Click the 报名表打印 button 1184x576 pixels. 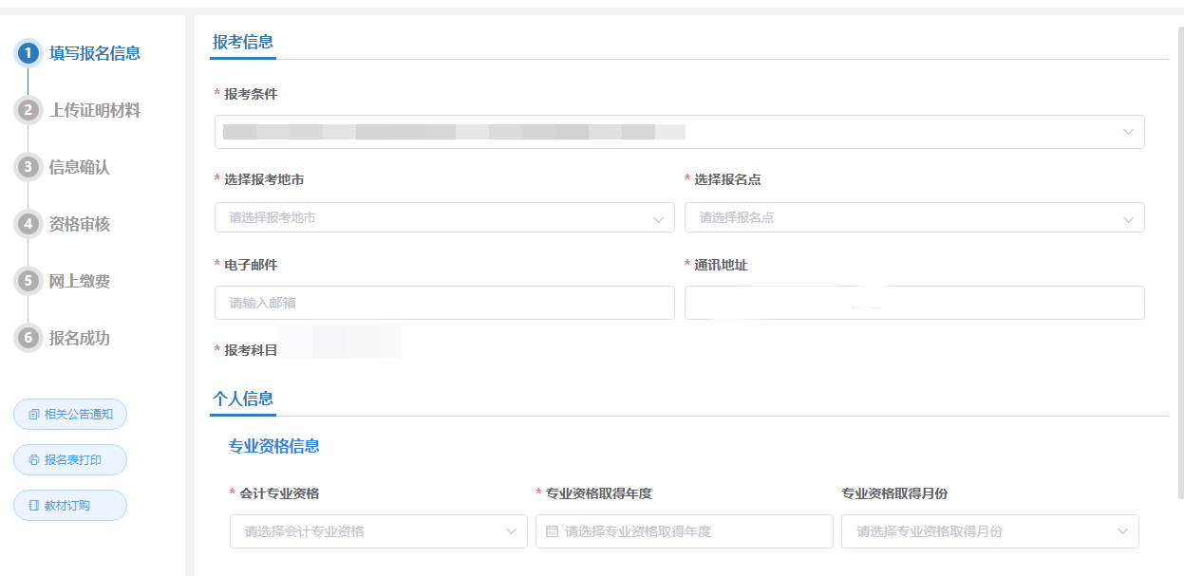pos(70,459)
